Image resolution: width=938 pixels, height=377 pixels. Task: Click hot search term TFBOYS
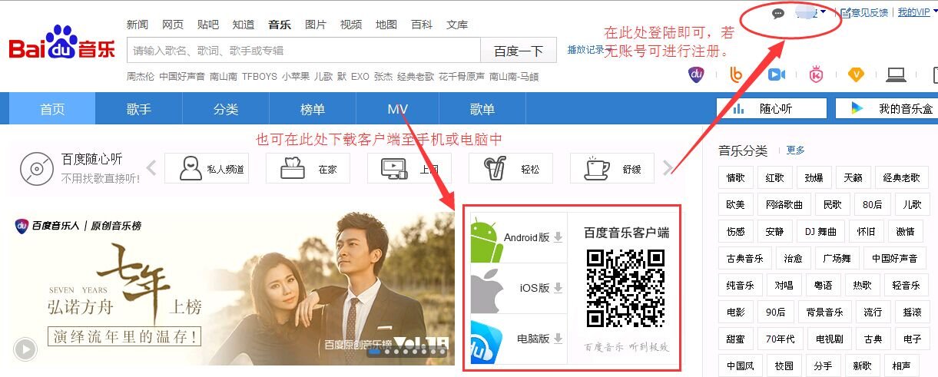point(259,77)
